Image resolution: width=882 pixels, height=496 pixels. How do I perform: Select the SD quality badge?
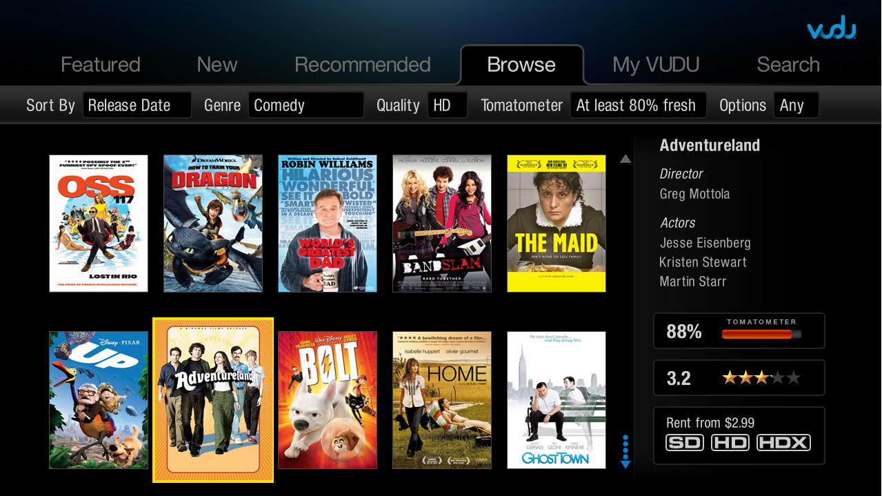[685, 442]
